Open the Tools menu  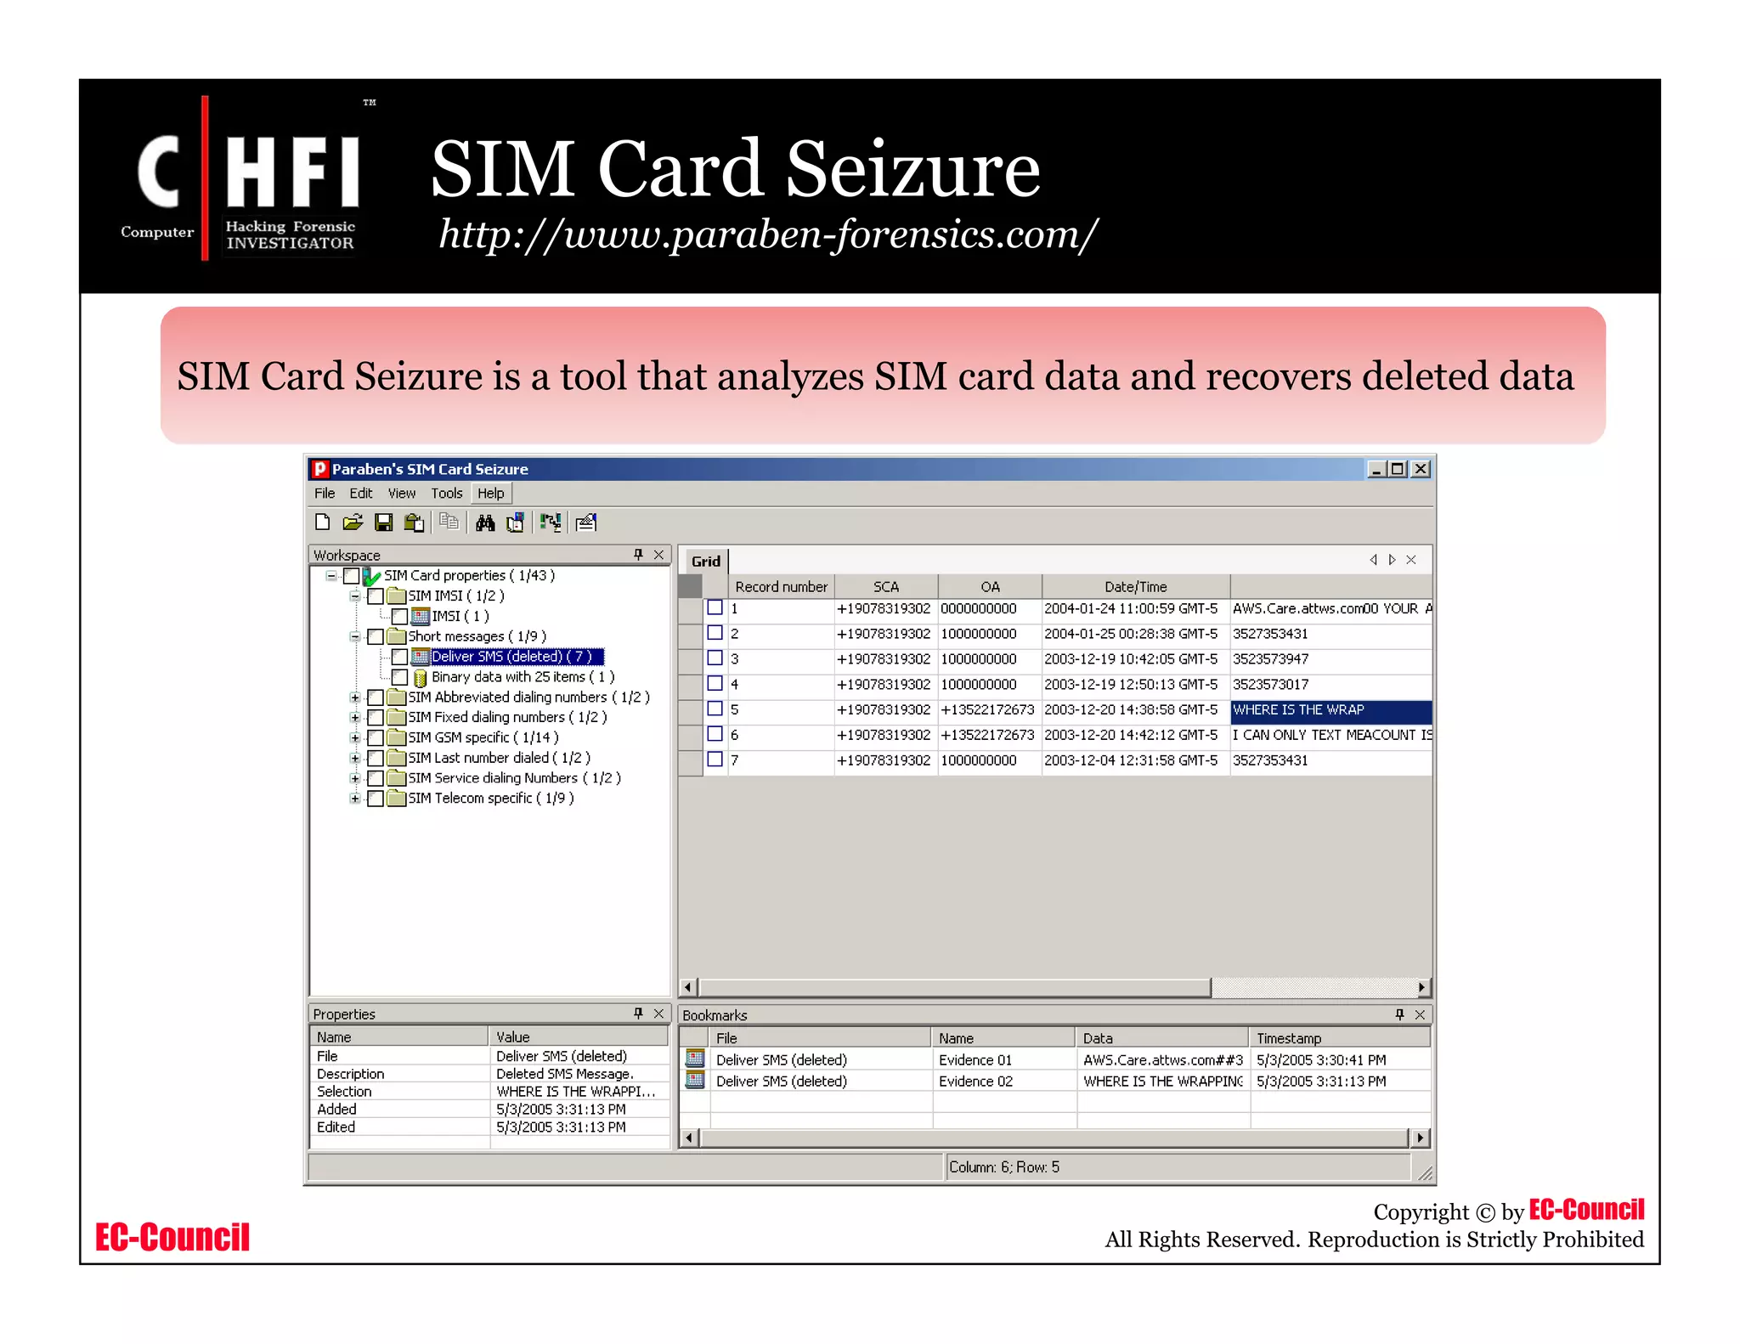point(447,493)
